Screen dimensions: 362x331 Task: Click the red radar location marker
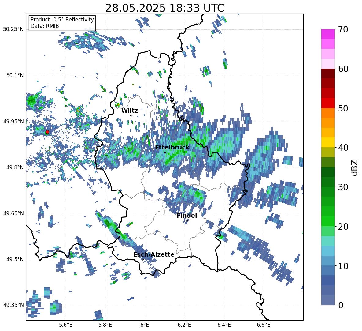[47, 132]
